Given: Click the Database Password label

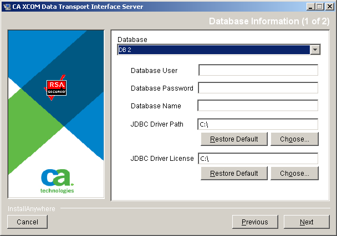Looking at the screenshot, I should (x=162, y=88).
